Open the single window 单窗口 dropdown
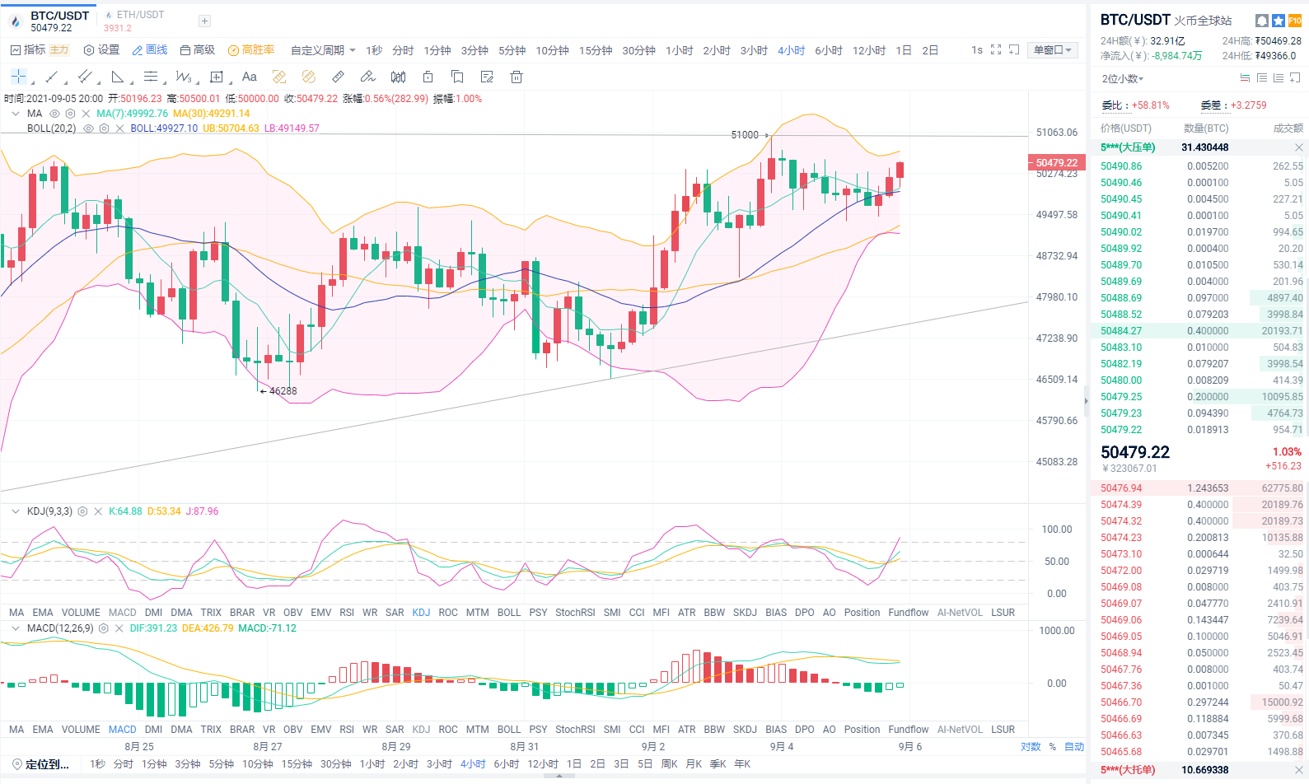This screenshot has height=784, width=1309. 1053,50
